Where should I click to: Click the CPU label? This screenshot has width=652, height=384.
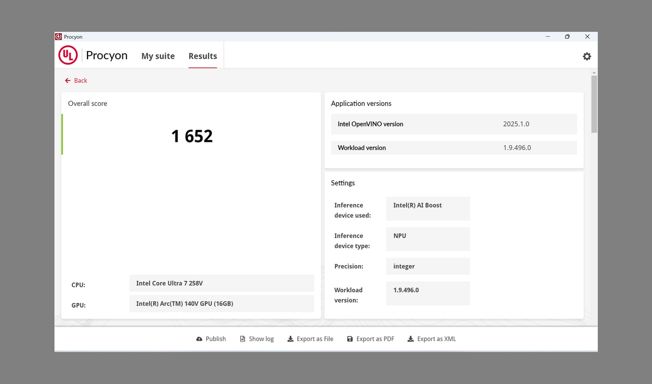78,285
